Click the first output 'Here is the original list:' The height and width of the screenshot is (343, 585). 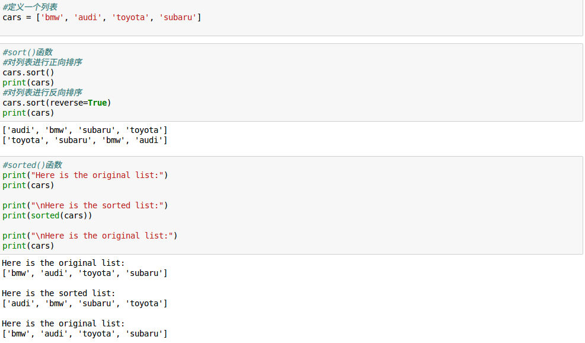tap(63, 263)
